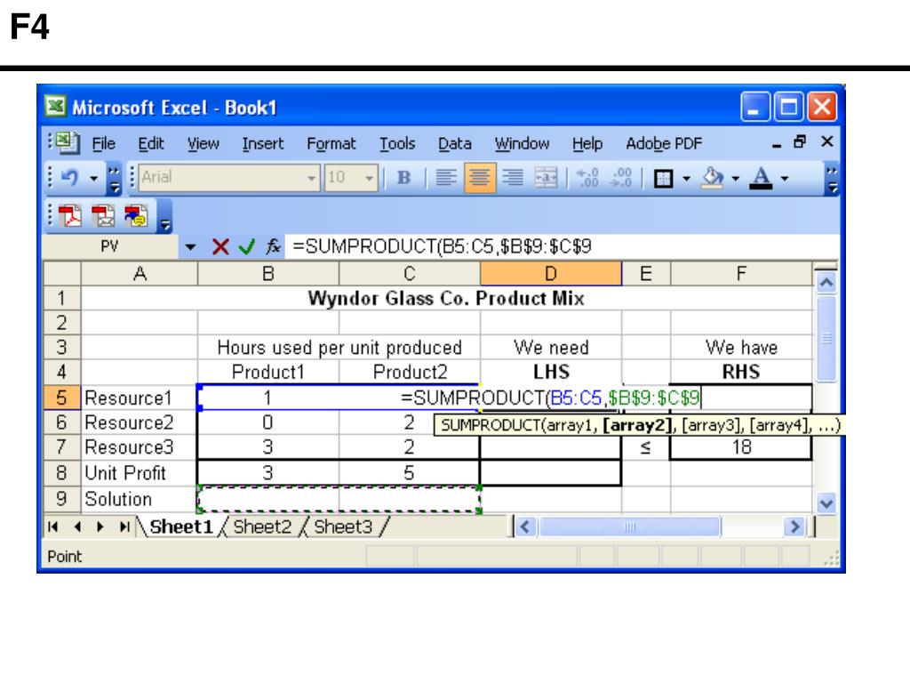Click the Excel workbook icon in menu bar

(68, 143)
